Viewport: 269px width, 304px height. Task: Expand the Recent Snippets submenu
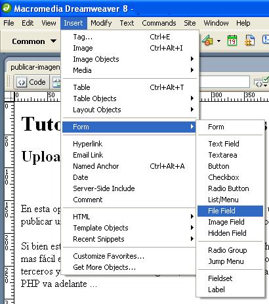coord(129,239)
